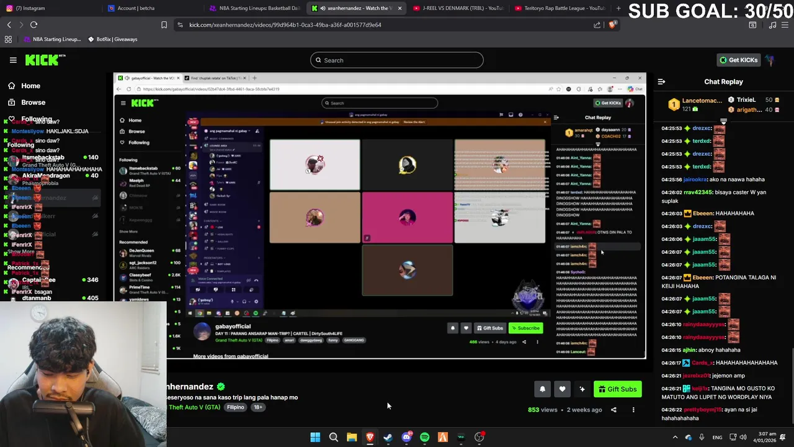This screenshot has height=447, width=794.
Task: Click the Brave browser taskbar icon
Action: click(x=370, y=437)
